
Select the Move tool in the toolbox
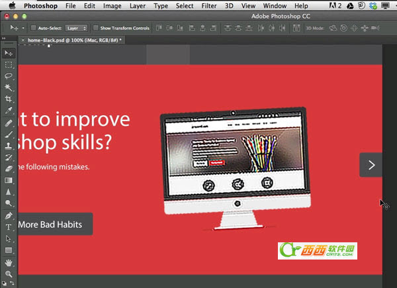(x=9, y=53)
